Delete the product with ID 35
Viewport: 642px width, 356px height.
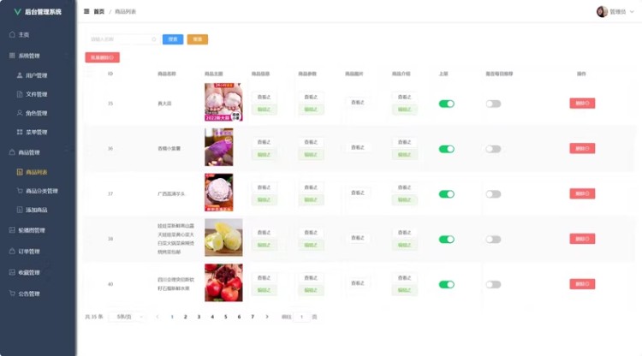pyautogui.click(x=582, y=104)
